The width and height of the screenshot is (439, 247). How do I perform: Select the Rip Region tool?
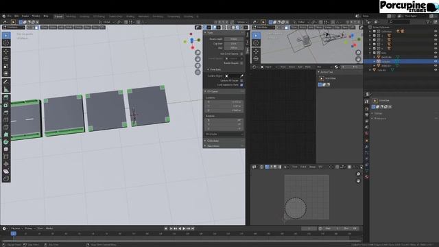pos(6,178)
